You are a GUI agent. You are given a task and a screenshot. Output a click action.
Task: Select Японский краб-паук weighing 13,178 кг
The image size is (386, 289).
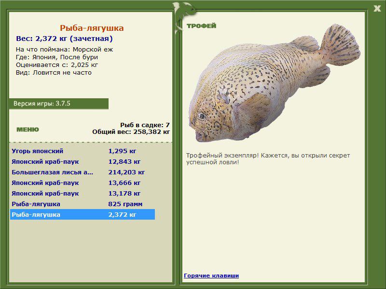(83, 194)
